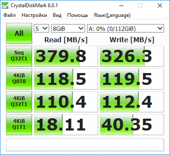Start the 4KiB Q32T1 test
Screen dimensions: 170x155
coord(19,102)
